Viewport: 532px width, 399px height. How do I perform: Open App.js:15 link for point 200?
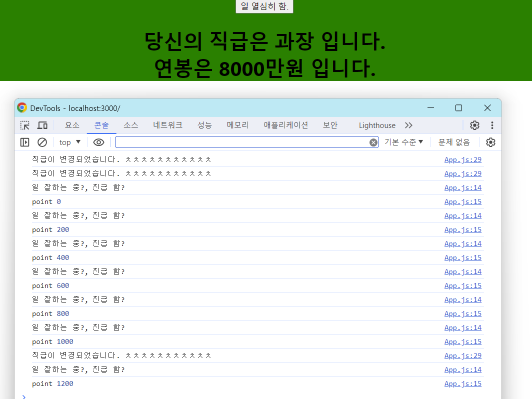[x=463, y=229]
